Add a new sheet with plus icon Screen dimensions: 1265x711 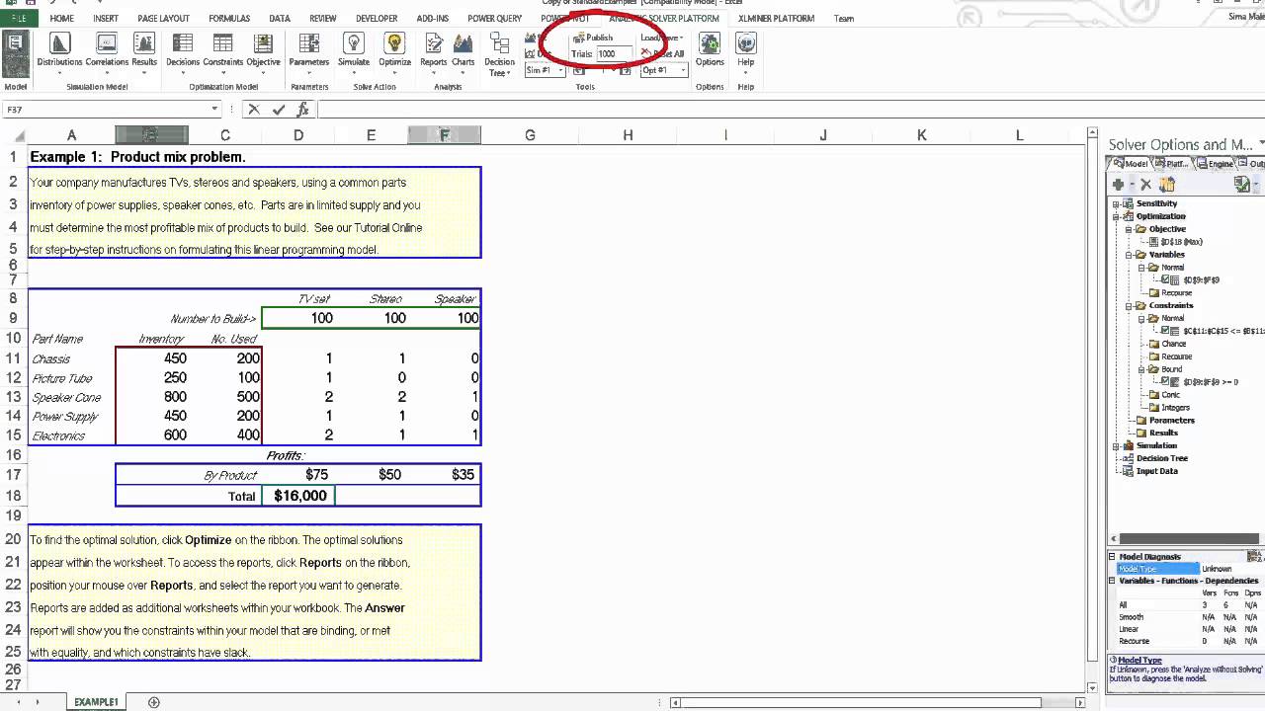[x=153, y=702]
